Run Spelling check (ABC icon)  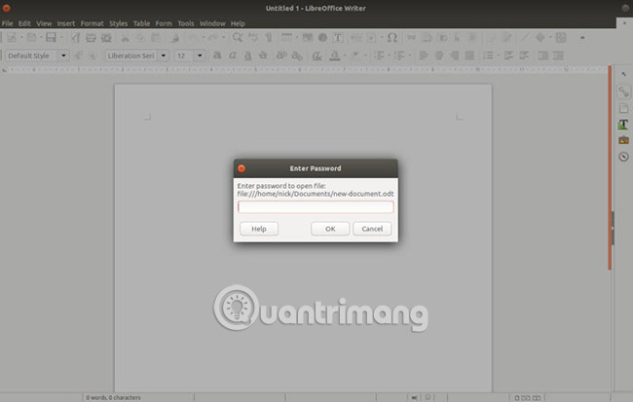tap(253, 38)
